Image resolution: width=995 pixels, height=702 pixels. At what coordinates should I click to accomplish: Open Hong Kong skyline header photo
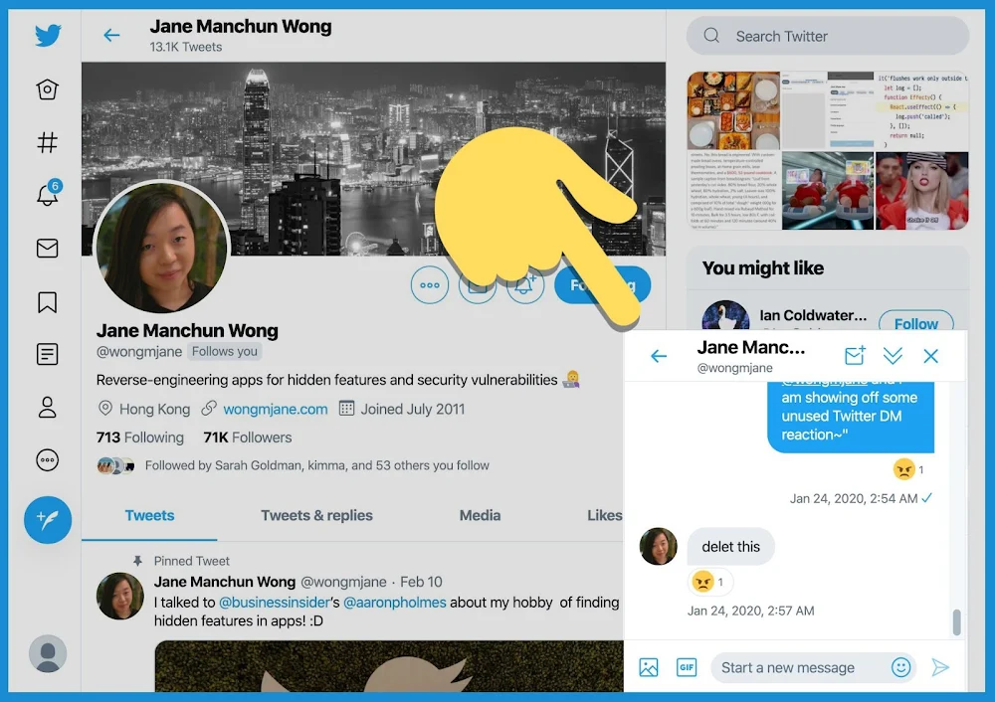pyautogui.click(x=373, y=158)
